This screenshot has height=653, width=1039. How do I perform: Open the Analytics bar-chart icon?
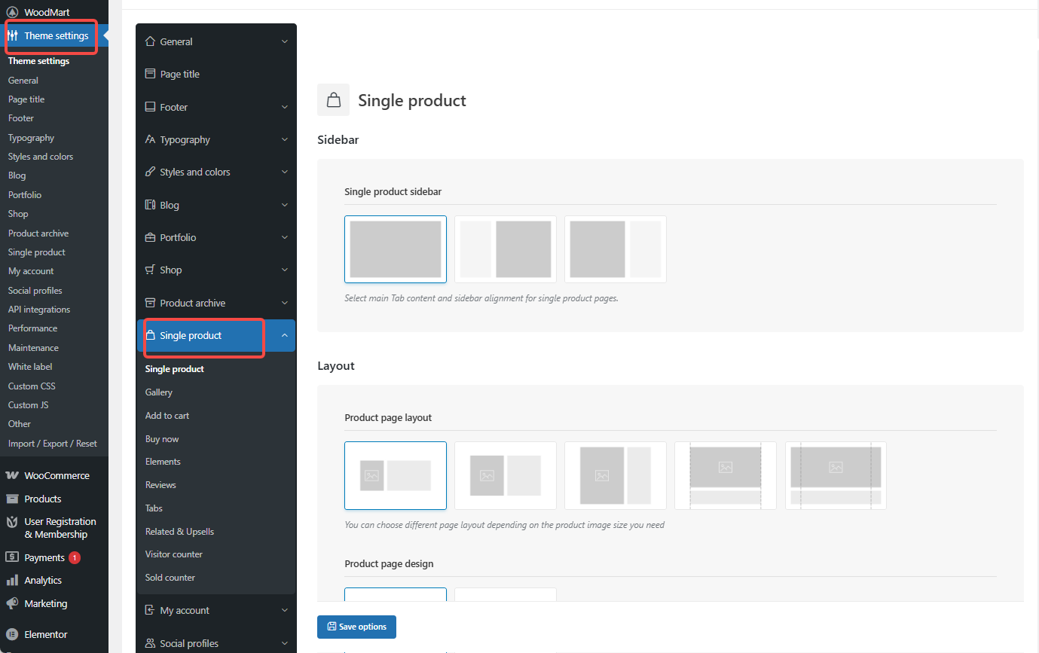pos(11,579)
